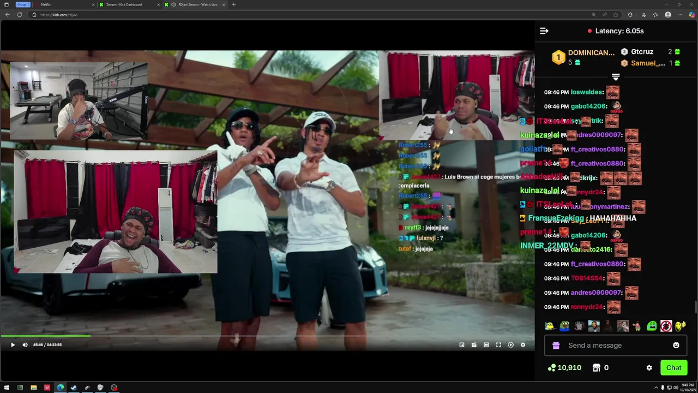Collapse the chat panel
Screen dimensions: 698x393
(x=544, y=31)
